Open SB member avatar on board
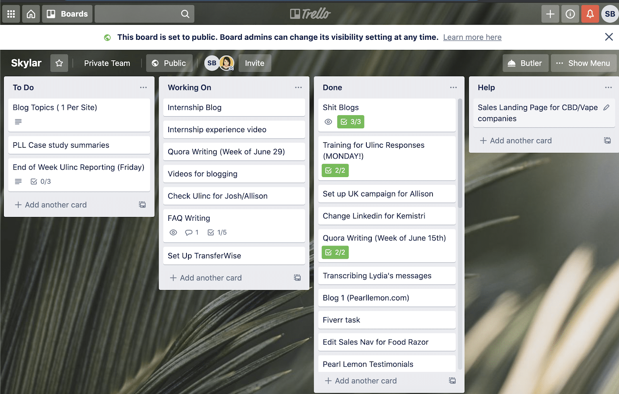 pos(212,63)
